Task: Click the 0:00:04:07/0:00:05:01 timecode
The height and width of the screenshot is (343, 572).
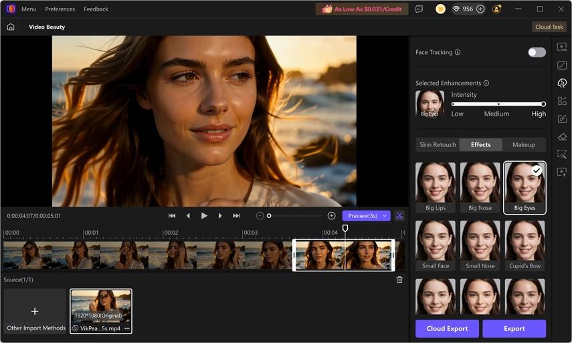Action: (x=34, y=216)
